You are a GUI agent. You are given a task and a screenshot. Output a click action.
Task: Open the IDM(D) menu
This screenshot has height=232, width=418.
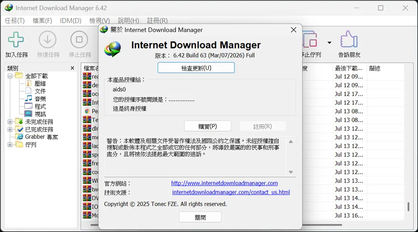(x=70, y=20)
